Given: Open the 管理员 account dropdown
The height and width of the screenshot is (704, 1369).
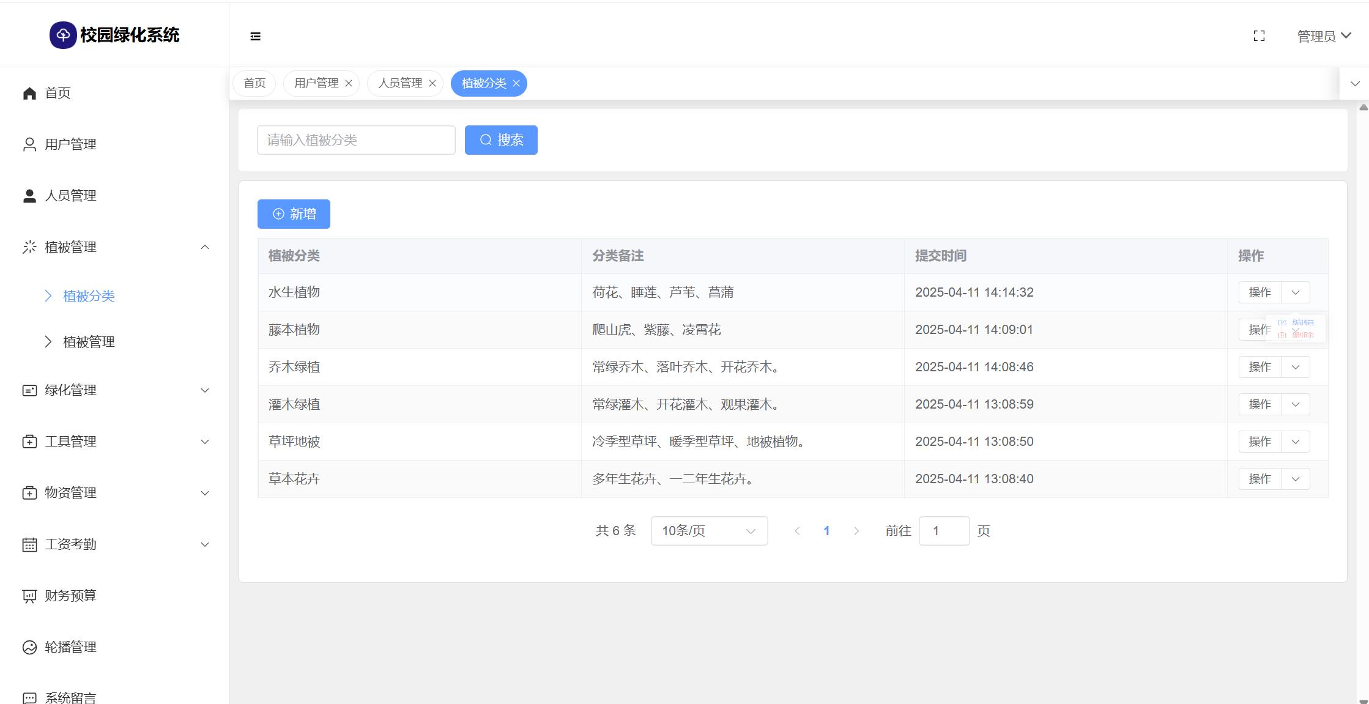Looking at the screenshot, I should [1324, 36].
